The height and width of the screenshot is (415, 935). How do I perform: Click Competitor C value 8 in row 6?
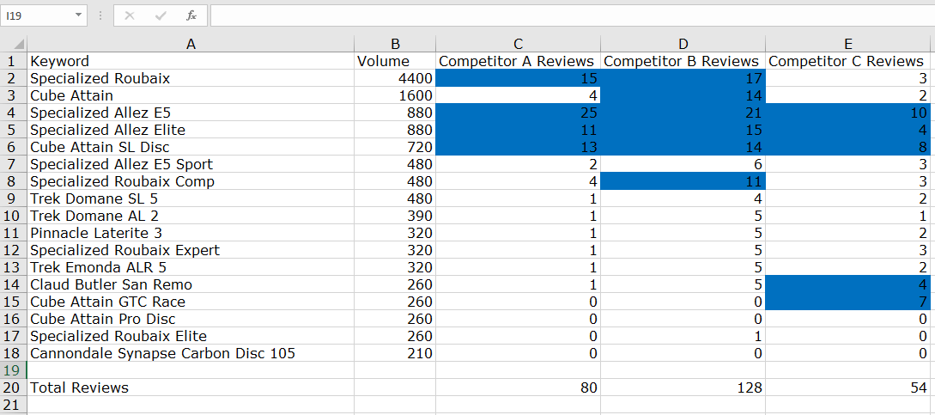click(848, 147)
